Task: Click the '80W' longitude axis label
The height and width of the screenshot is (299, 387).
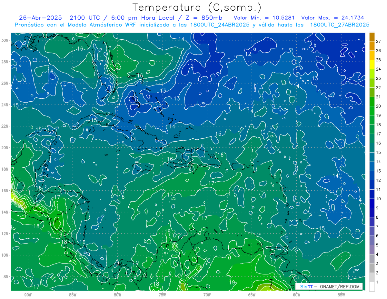Action: 117,295
